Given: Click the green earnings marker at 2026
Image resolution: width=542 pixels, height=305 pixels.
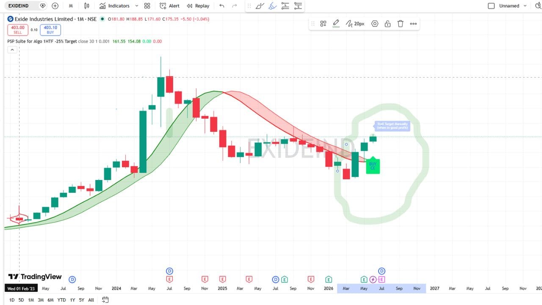Looking at the screenshot, I should pyautogui.click(x=329, y=279).
